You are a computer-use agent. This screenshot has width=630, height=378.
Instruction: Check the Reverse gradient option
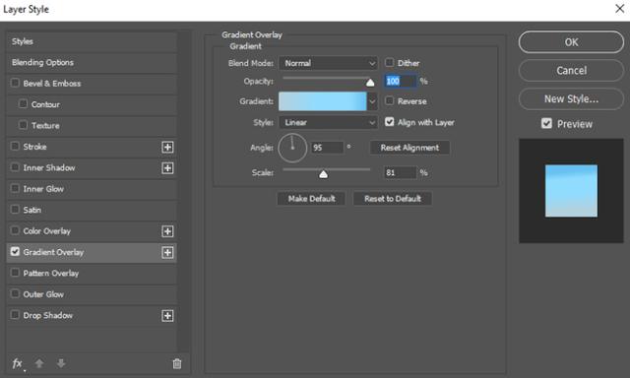[x=390, y=100]
